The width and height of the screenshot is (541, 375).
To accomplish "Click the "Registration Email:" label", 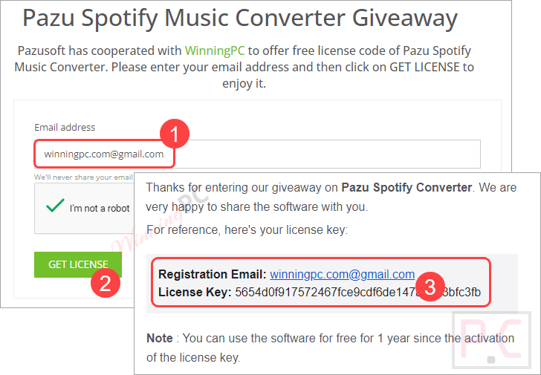I will tap(212, 274).
